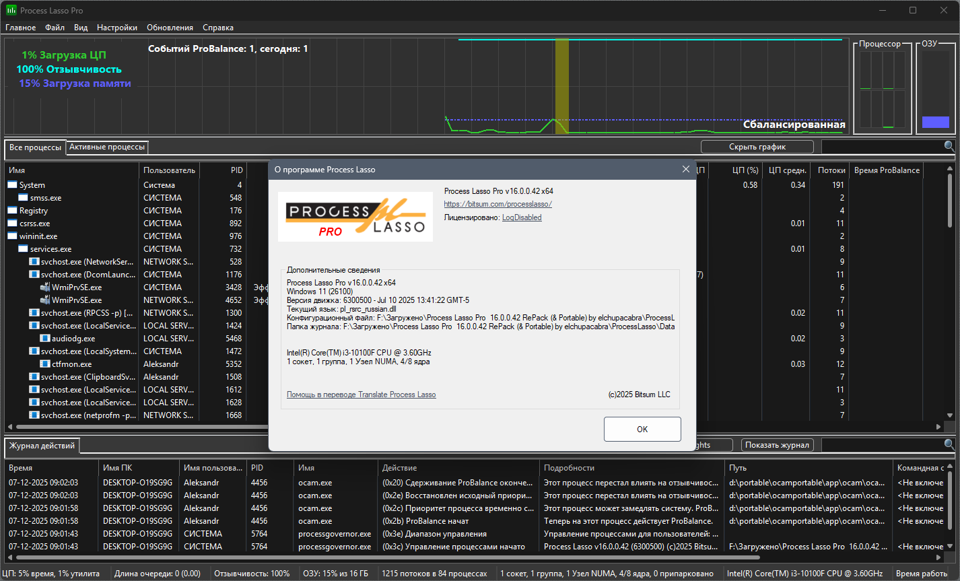Viewport: 960px width, 581px height.
Task: Click the audiodg.exe process icon
Action: (x=45, y=339)
